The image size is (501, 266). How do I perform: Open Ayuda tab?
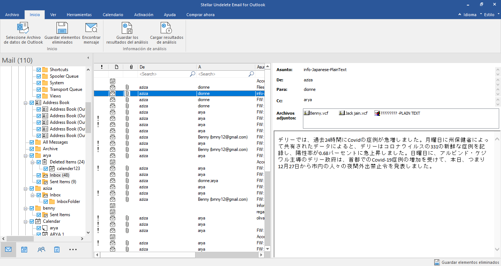click(x=170, y=15)
